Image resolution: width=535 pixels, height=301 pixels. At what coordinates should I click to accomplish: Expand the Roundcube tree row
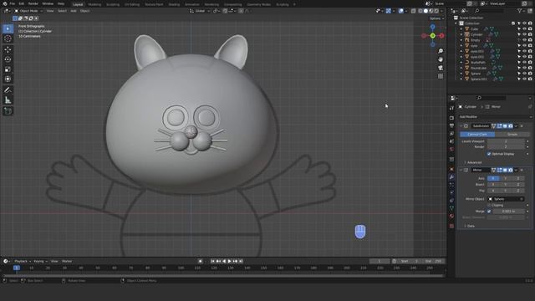click(x=461, y=68)
